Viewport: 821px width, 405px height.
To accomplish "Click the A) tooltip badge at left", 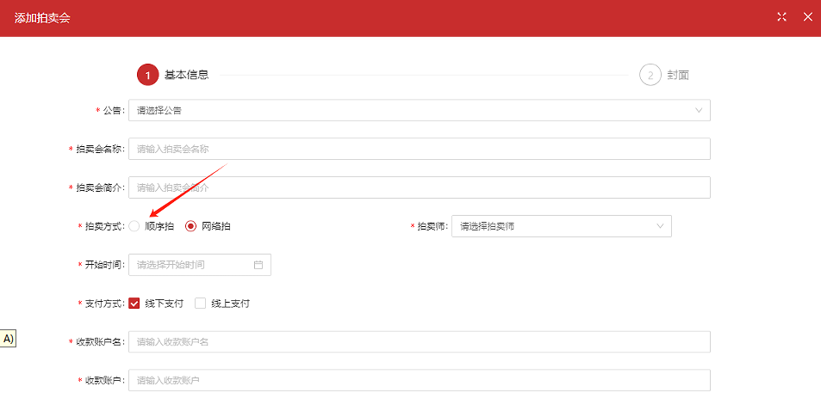I will [8, 339].
